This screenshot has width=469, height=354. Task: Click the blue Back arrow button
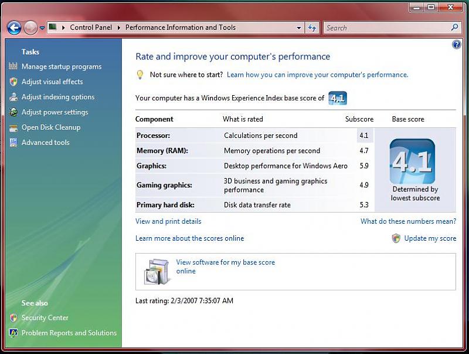(x=14, y=28)
